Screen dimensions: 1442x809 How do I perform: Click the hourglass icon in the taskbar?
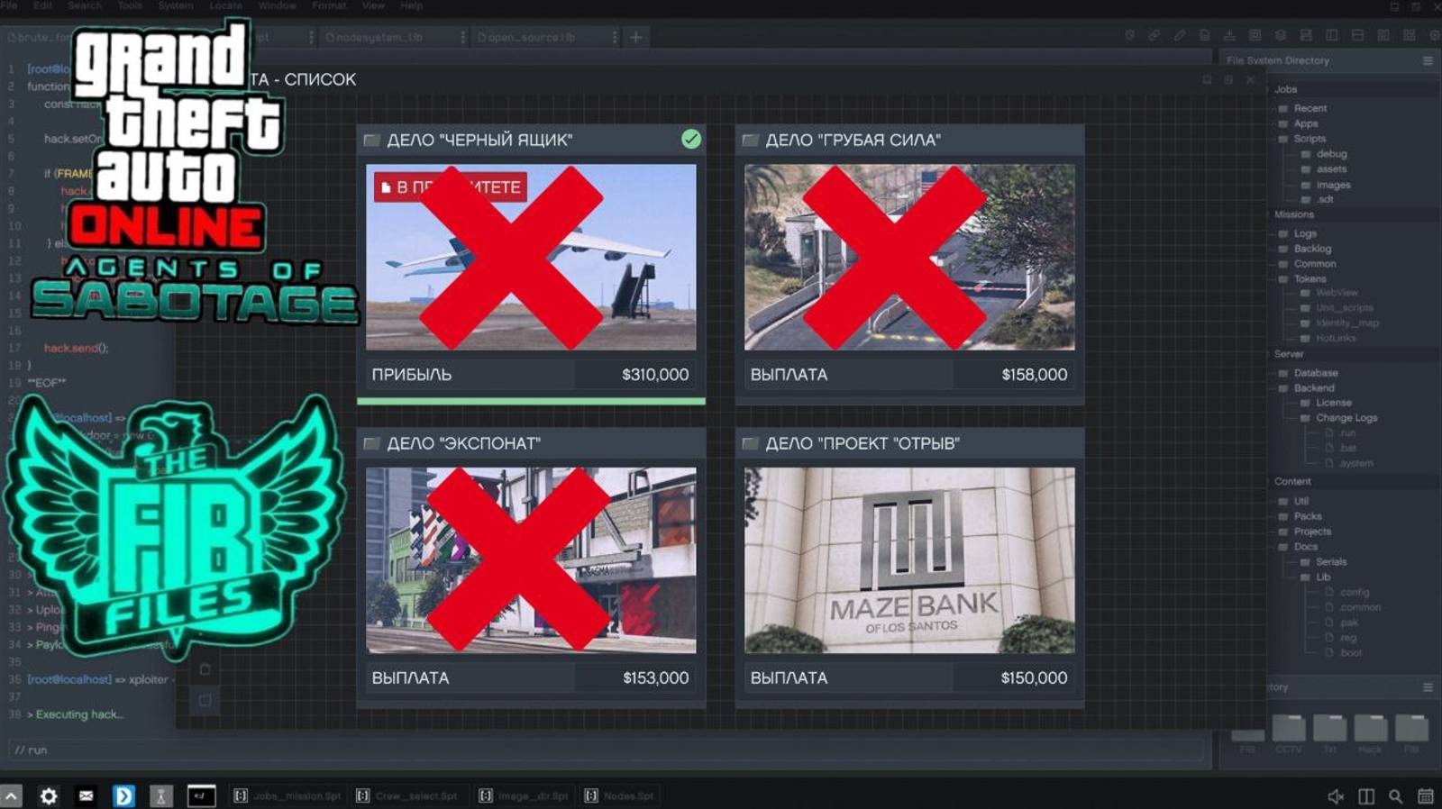point(160,795)
